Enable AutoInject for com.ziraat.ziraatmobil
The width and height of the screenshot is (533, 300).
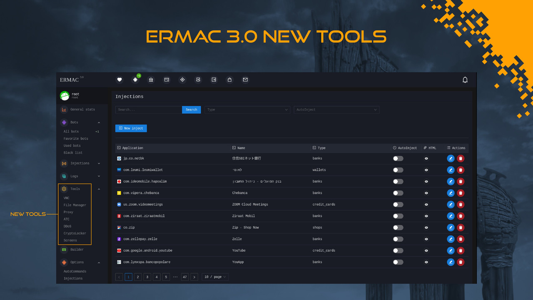(x=398, y=216)
